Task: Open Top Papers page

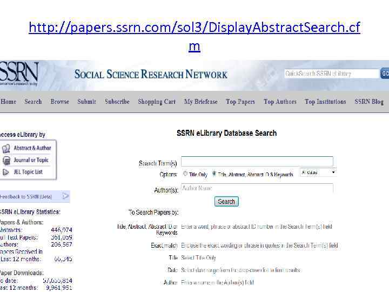Action: [240, 102]
